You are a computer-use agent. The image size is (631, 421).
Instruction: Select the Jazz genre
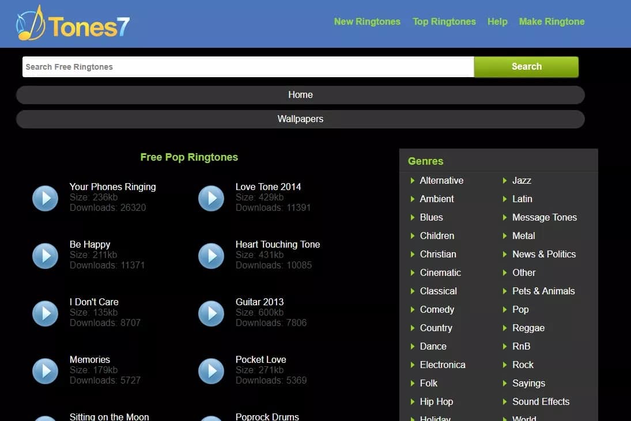522,181
